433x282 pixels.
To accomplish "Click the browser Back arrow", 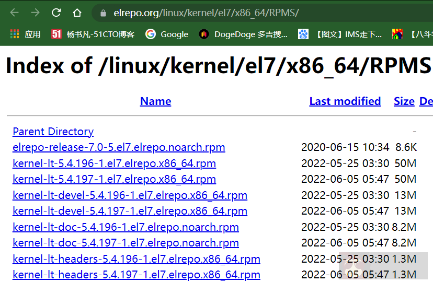I will 14,13.
